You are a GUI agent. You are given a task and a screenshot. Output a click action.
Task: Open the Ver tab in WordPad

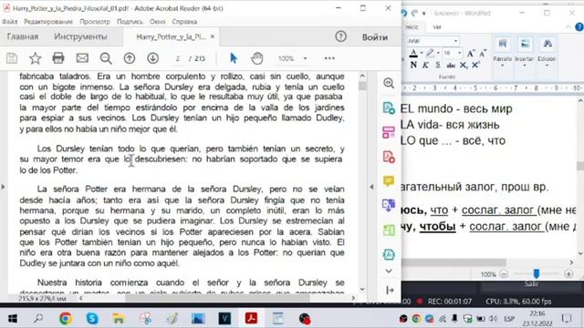[x=437, y=26]
